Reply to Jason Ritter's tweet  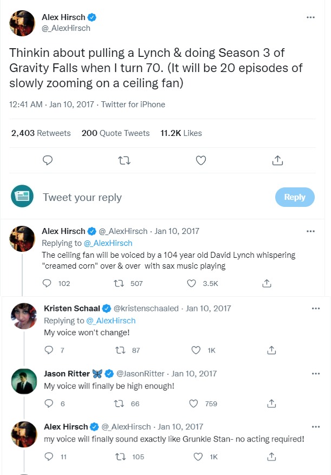[49, 404]
